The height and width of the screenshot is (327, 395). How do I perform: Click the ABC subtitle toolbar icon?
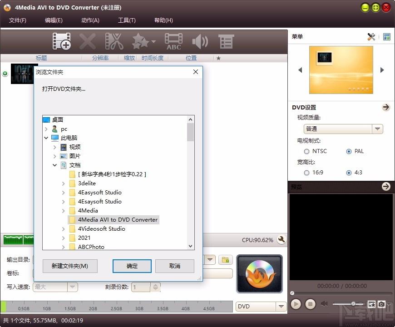coord(173,41)
